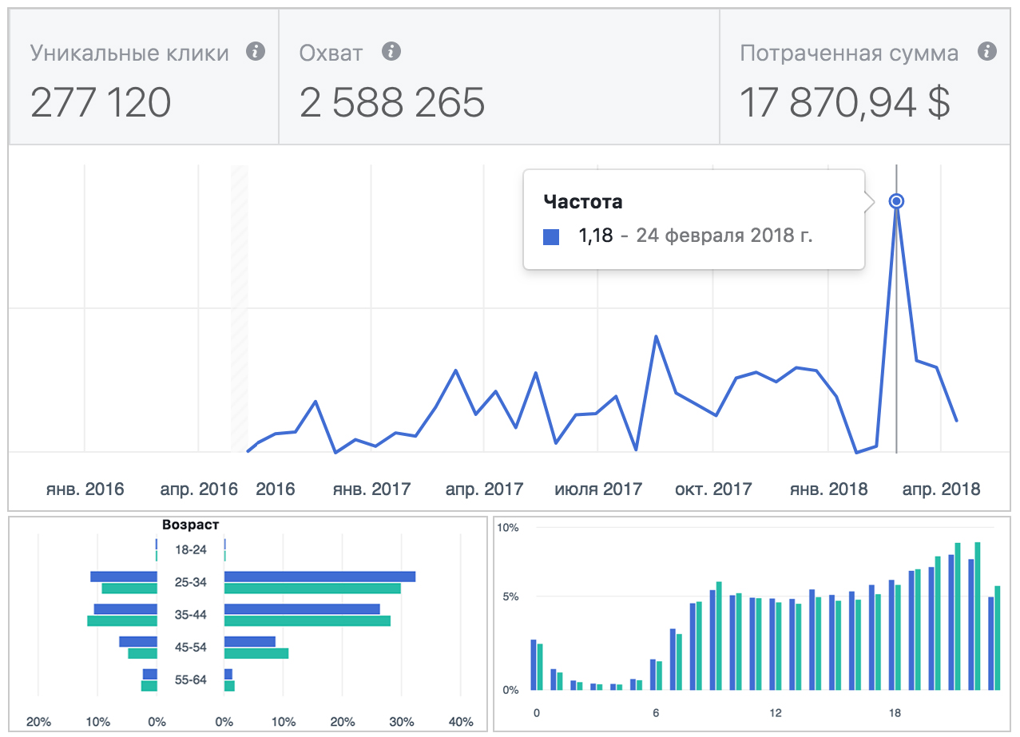Click the blue bar at hour 0

[534, 664]
